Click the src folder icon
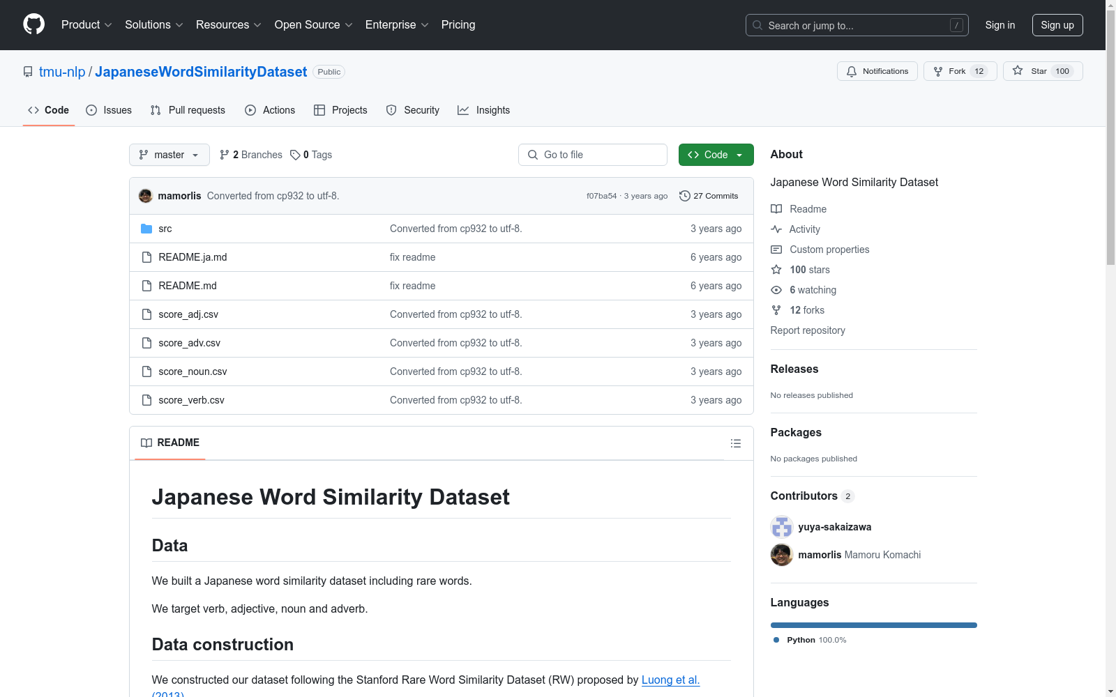 (146, 229)
